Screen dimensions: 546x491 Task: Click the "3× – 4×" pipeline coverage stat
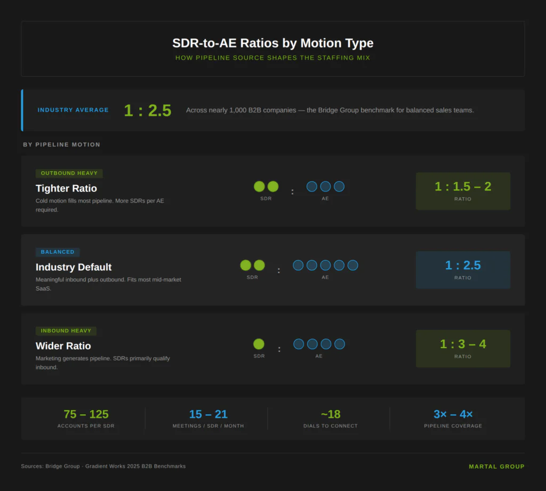point(453,414)
